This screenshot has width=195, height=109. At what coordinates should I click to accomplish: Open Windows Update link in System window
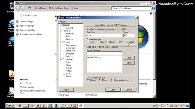click(27, 87)
